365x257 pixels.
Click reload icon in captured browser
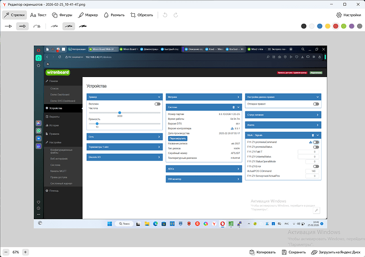(60, 57)
